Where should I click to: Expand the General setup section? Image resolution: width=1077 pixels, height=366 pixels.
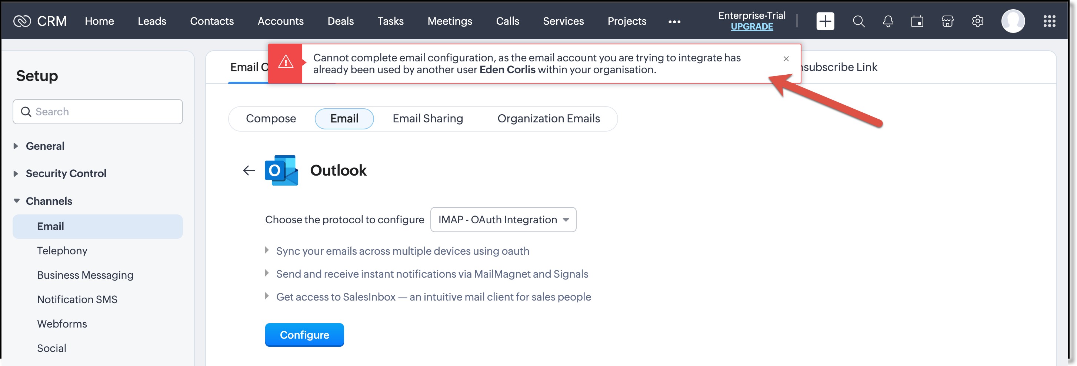[x=45, y=146]
